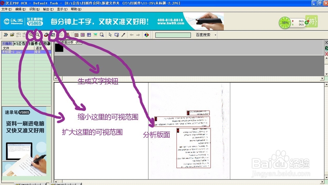The width and height of the screenshot is (328, 185).
Task: Click the colorful balls toolbar icon
Action: [147, 35]
